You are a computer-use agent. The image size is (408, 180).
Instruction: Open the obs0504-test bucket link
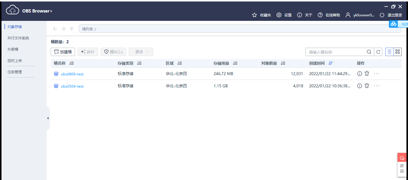tap(72, 86)
